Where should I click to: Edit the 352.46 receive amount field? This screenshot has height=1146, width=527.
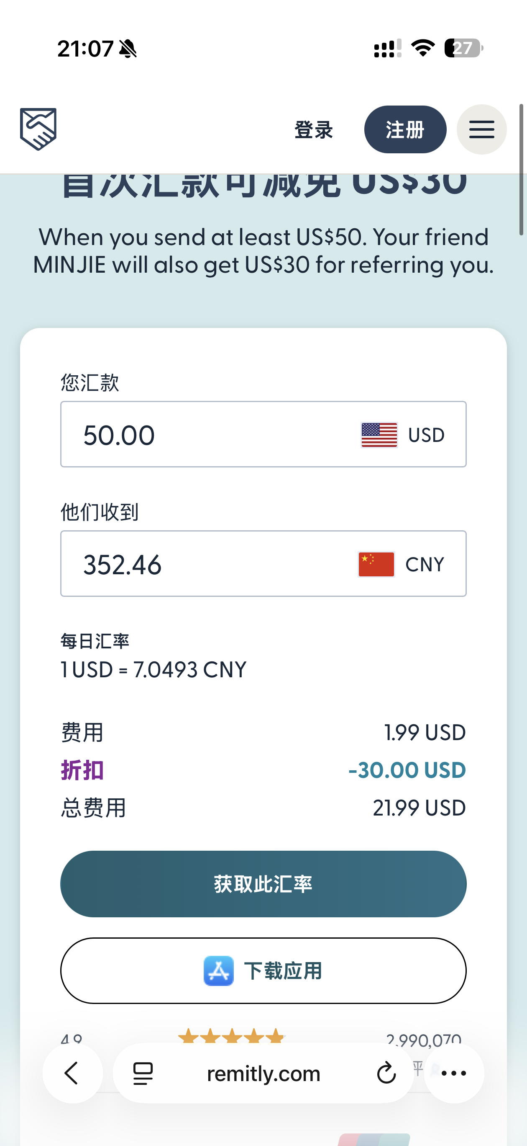(x=200, y=564)
